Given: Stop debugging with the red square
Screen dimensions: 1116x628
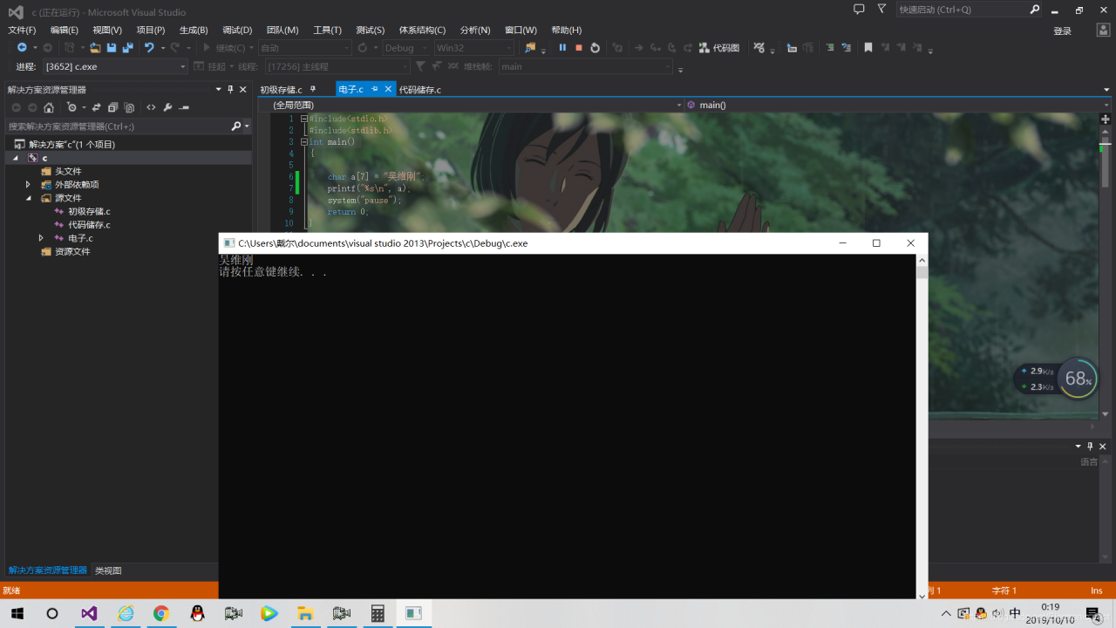Looking at the screenshot, I should pos(579,48).
